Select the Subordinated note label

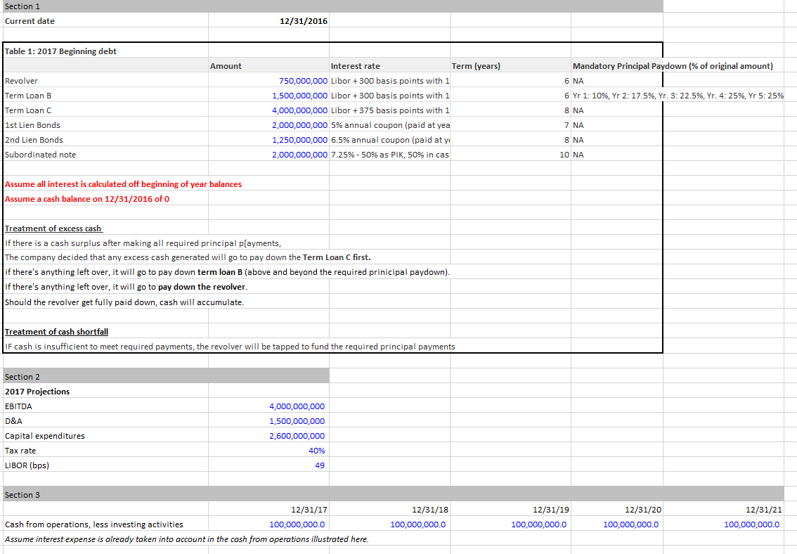coord(40,155)
